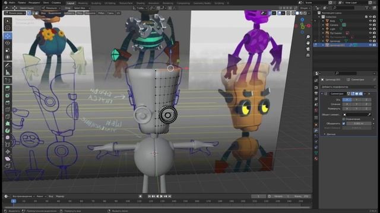Select the Rotate tool
The image size is (380, 213).
coord(8,43)
